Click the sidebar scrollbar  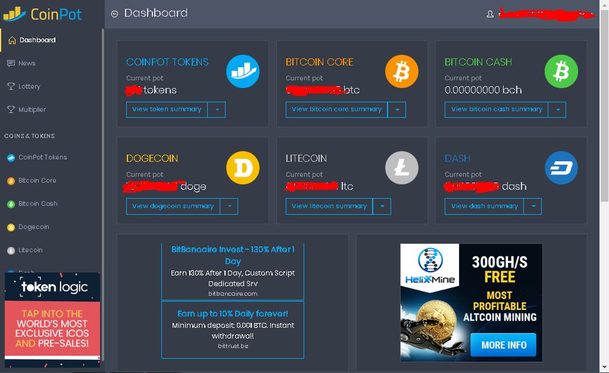[103, 194]
